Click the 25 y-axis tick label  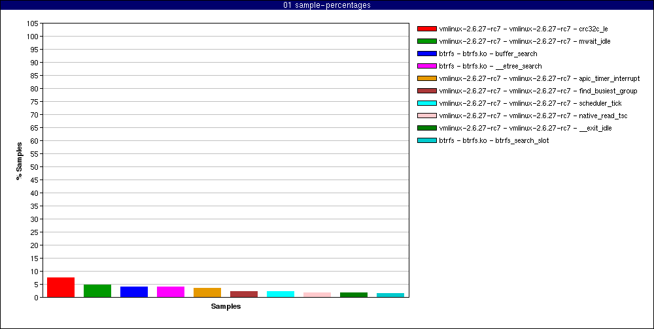(x=35, y=232)
